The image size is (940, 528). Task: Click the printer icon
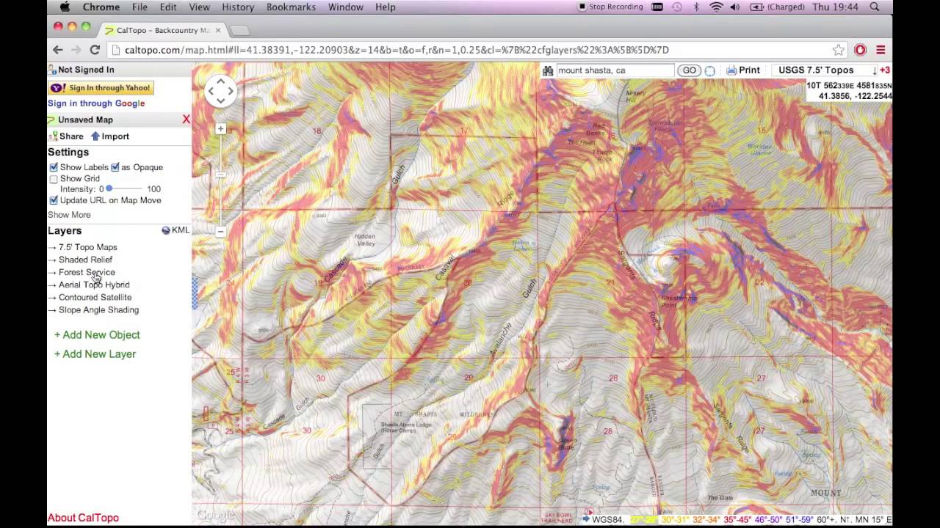731,70
